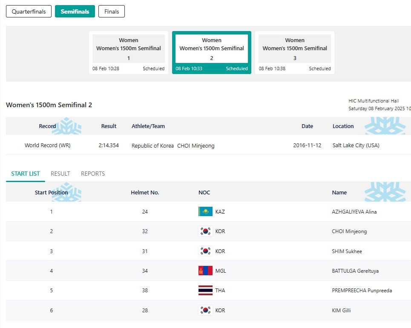
Task: Click the record result 2:14.354
Action: (x=109, y=145)
